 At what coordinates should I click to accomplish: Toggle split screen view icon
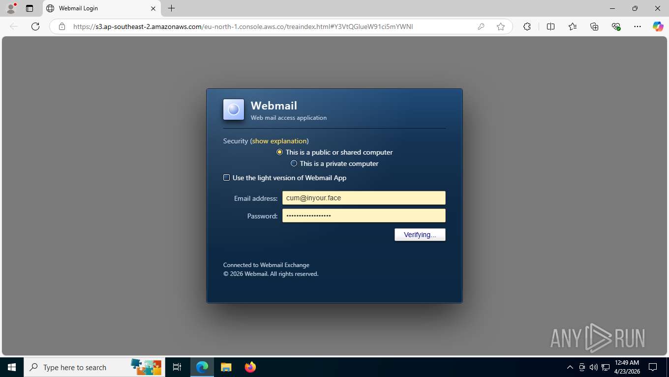coord(551,27)
